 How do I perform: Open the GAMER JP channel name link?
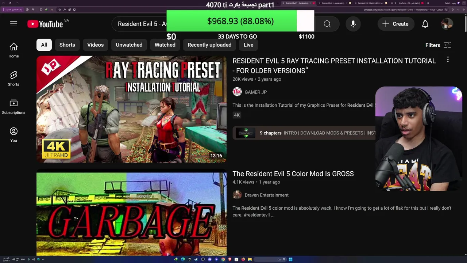point(255,92)
